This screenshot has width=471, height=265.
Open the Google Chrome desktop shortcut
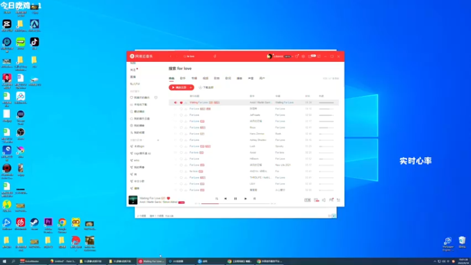pos(62,225)
